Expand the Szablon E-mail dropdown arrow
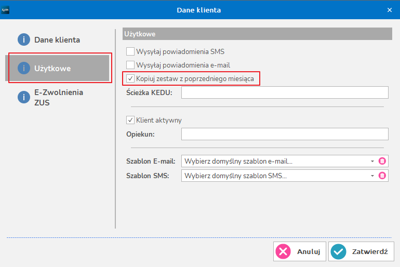400x267 pixels. [x=372, y=161]
